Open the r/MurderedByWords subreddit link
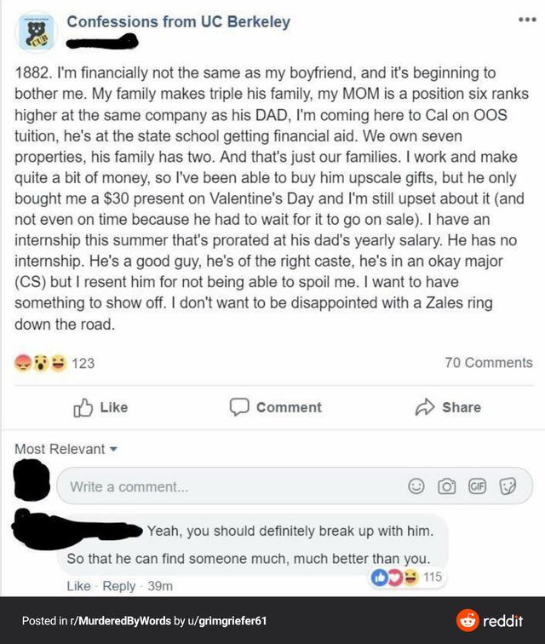This screenshot has height=644, width=545. (x=119, y=621)
